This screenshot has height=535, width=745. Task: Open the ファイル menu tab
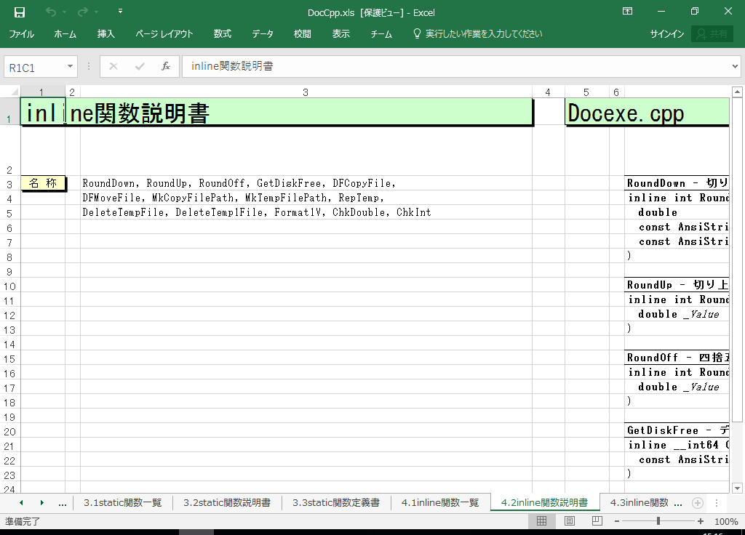click(x=21, y=34)
